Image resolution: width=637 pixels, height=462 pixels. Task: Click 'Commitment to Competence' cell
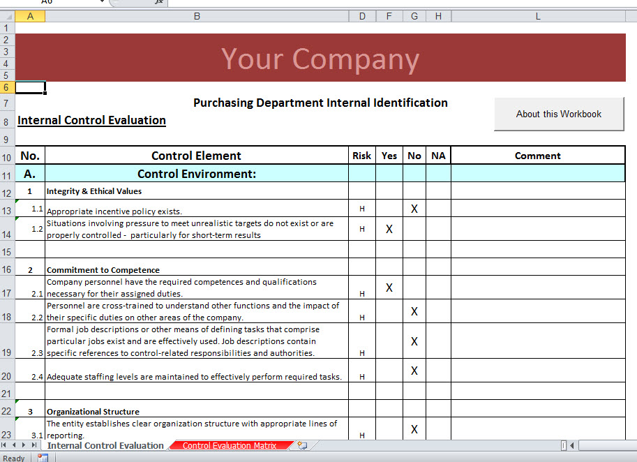pyautogui.click(x=197, y=267)
